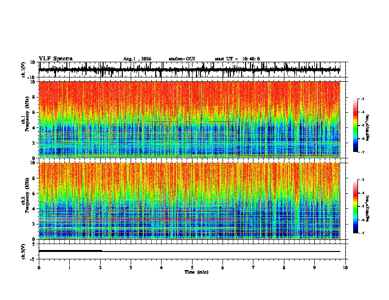Click the '4' kHz tick on ch.2 axis
Viewport: 389px width, 300px height.
point(34,209)
